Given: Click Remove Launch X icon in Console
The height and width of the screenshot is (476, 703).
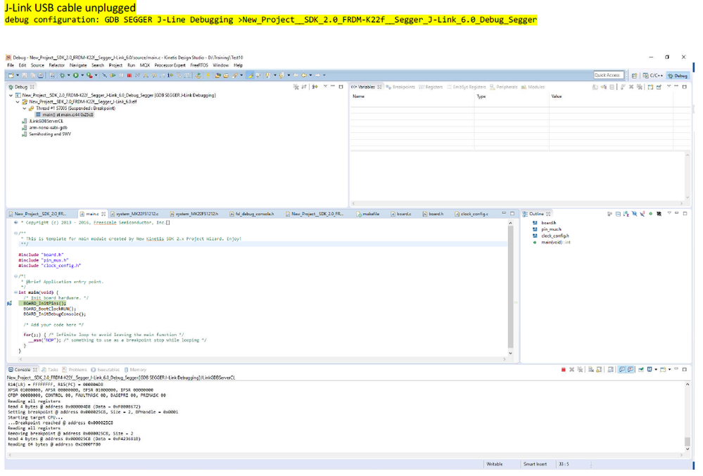Looking at the screenshot, I should [x=571, y=370].
